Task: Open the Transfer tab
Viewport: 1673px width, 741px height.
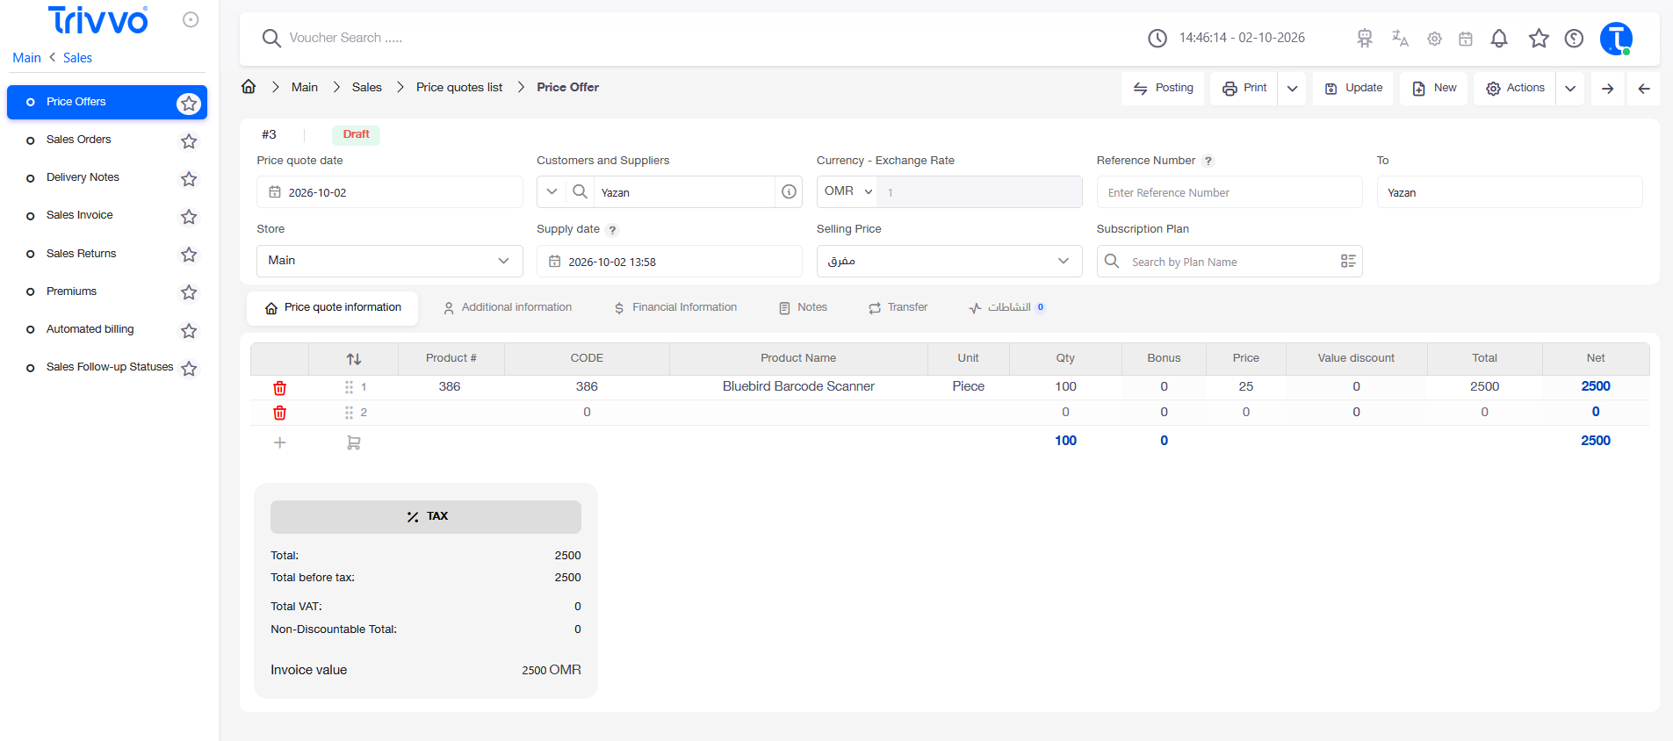Action: coord(898,307)
